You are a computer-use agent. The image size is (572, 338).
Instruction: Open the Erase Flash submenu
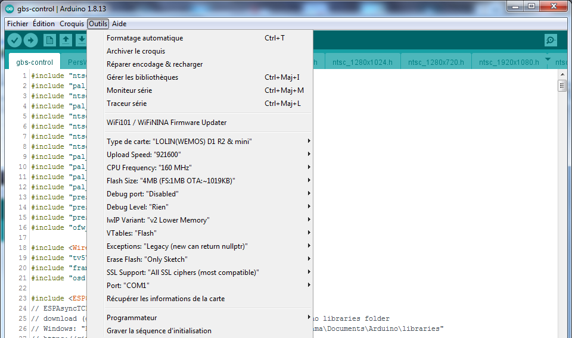pyautogui.click(x=209, y=259)
